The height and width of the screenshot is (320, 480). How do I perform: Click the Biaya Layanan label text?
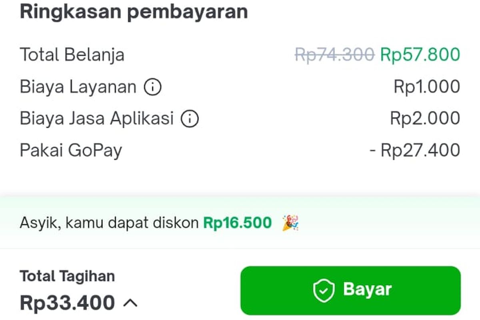click(78, 87)
